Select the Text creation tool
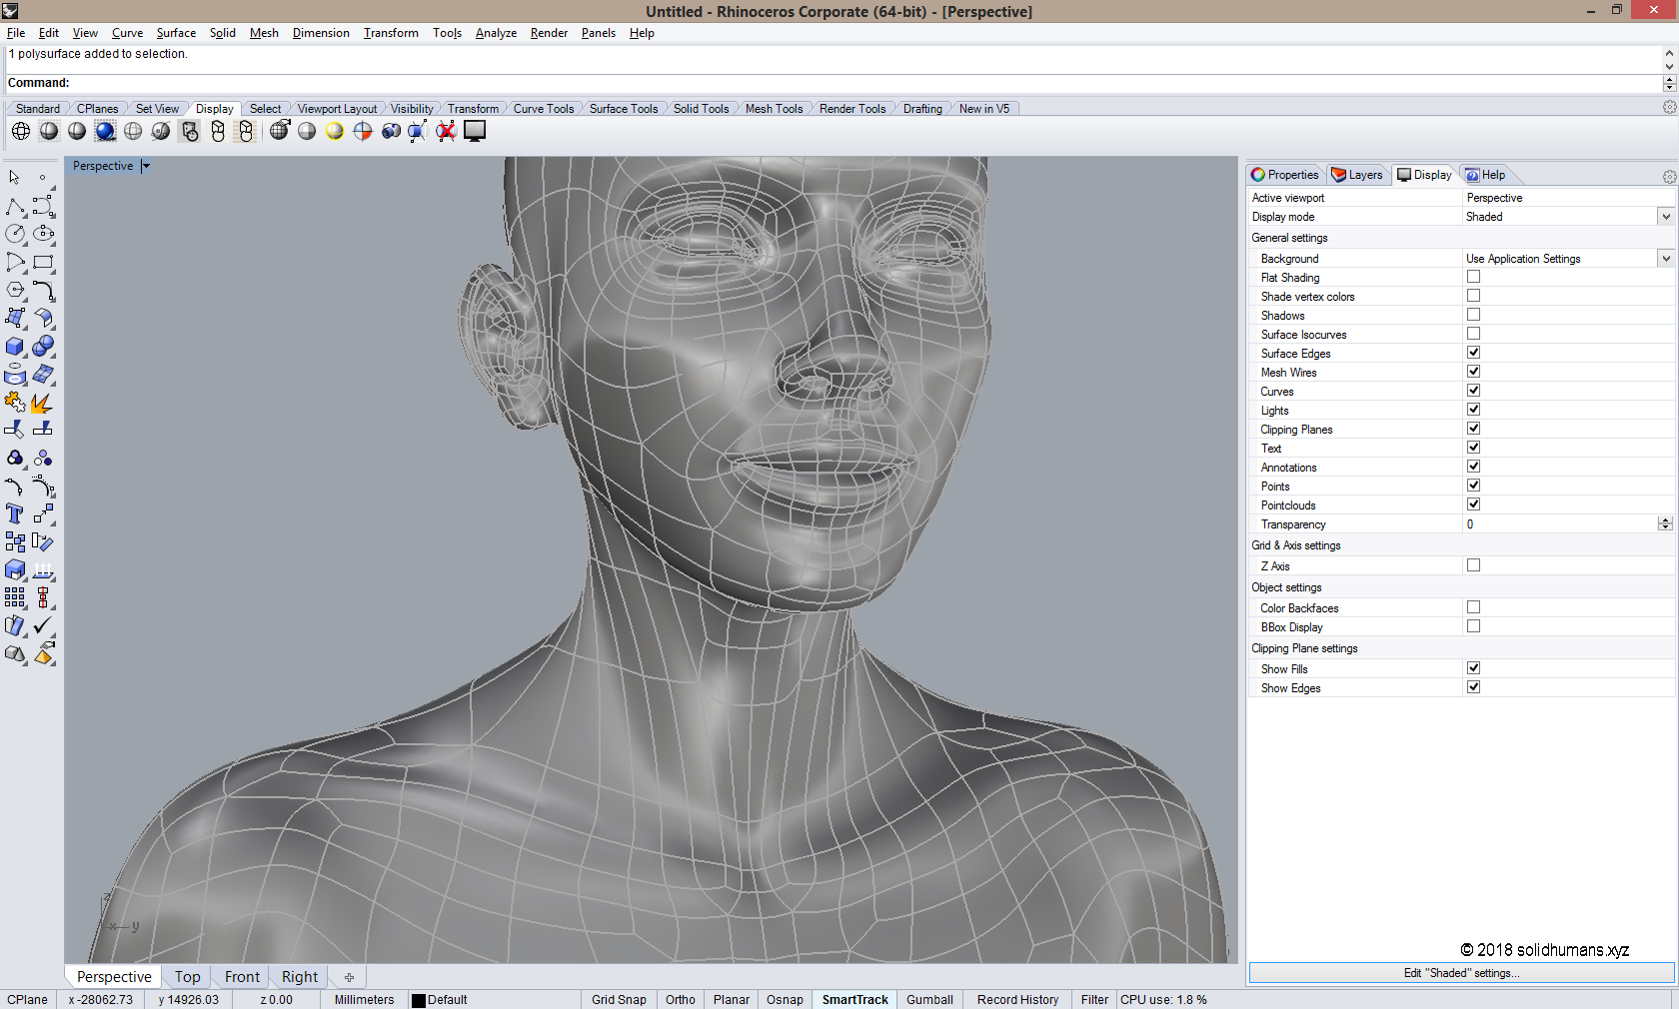The height and width of the screenshot is (1009, 1679). 14,514
